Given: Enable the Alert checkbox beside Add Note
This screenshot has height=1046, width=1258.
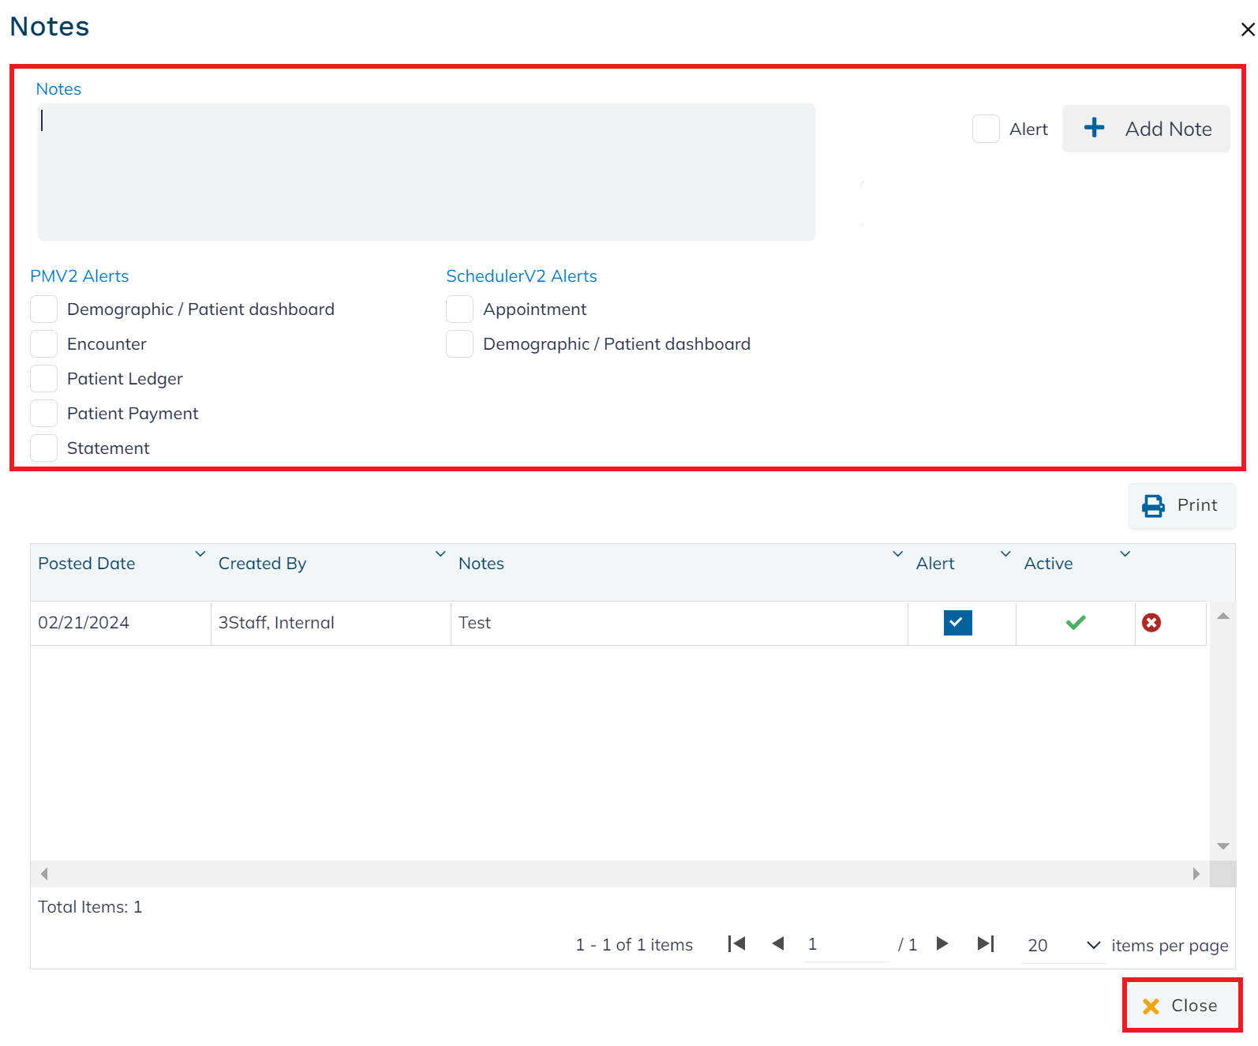Looking at the screenshot, I should (x=986, y=129).
